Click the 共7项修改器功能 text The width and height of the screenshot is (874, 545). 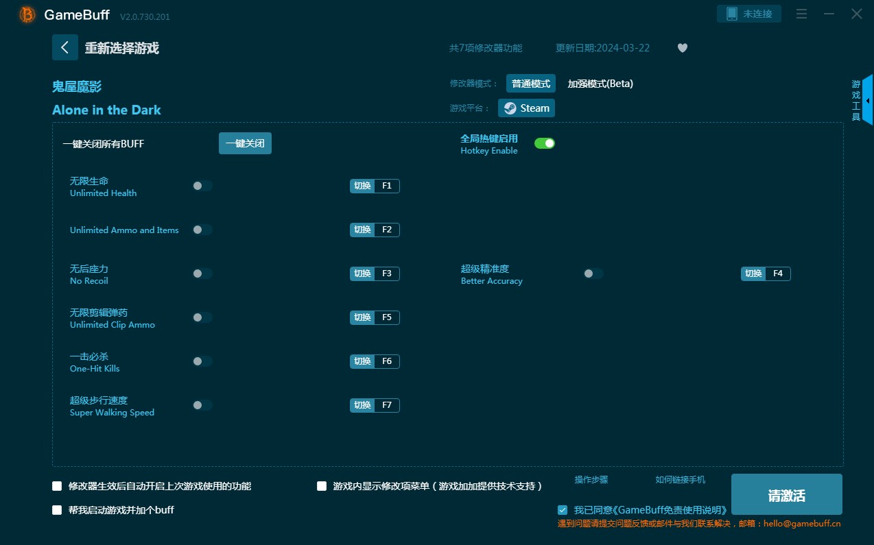486,48
